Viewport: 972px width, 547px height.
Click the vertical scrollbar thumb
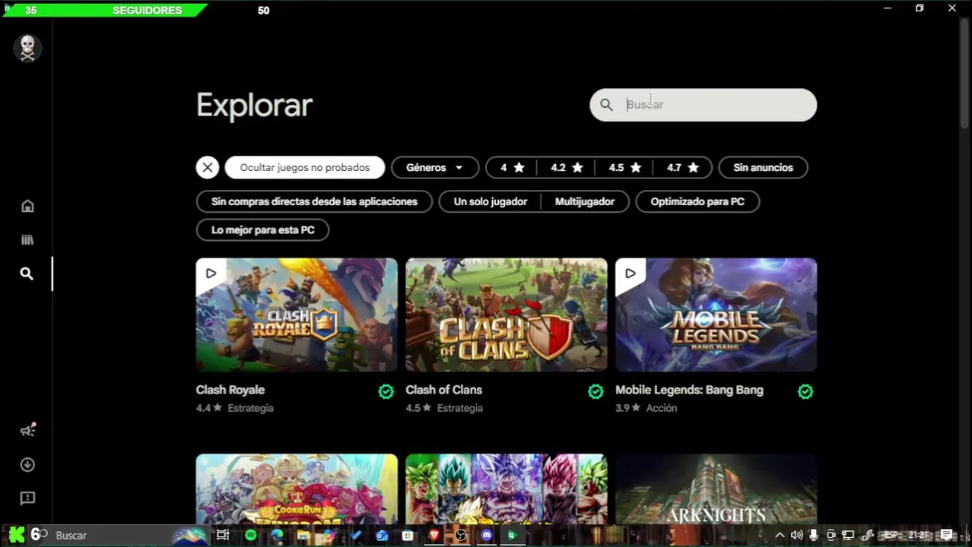click(964, 72)
